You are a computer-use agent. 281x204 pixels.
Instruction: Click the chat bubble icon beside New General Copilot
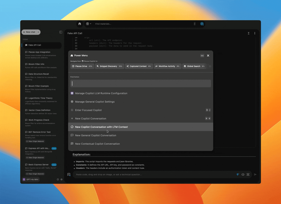click(x=72, y=135)
